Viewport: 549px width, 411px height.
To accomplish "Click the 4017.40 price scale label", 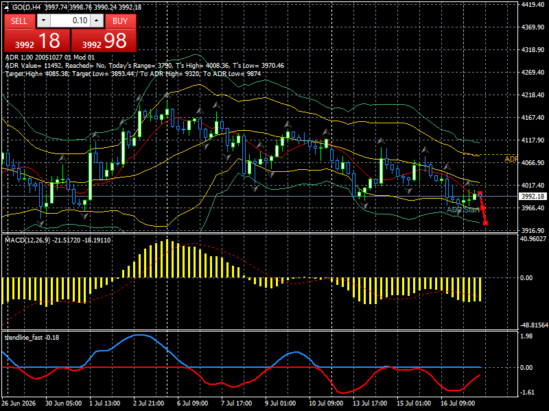I will [533, 185].
